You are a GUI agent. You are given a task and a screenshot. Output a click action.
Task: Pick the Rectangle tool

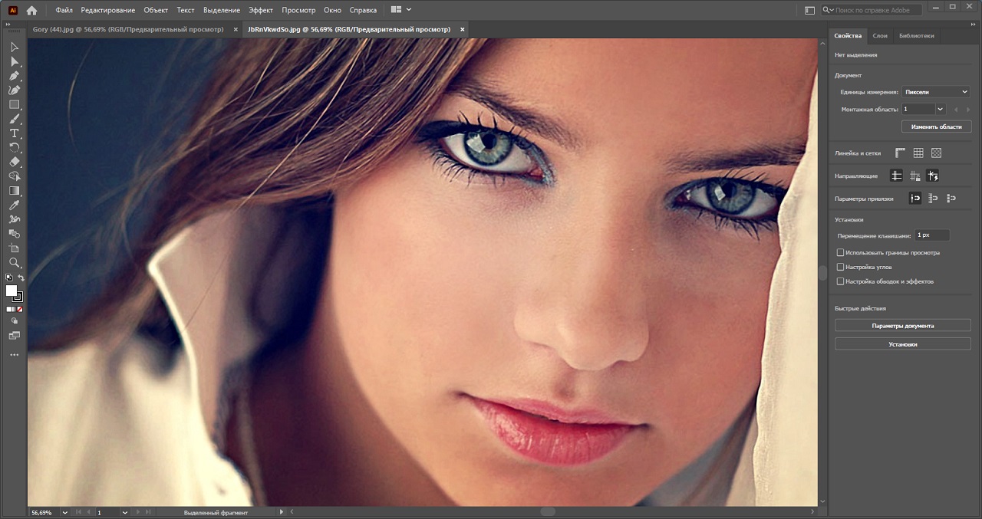pos(14,105)
